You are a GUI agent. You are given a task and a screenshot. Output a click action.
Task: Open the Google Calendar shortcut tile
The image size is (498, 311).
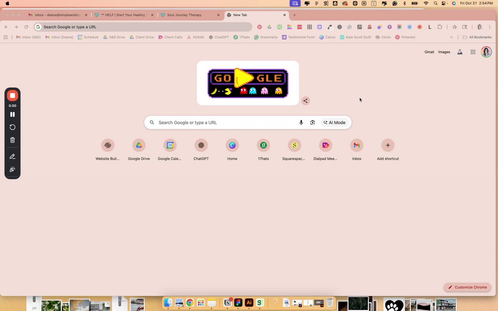coord(170,149)
